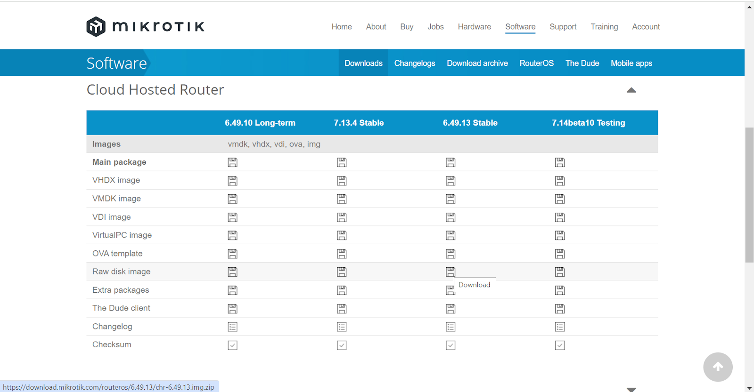This screenshot has height=392, width=754.
Task: Open the Account menu item
Action: (646, 27)
